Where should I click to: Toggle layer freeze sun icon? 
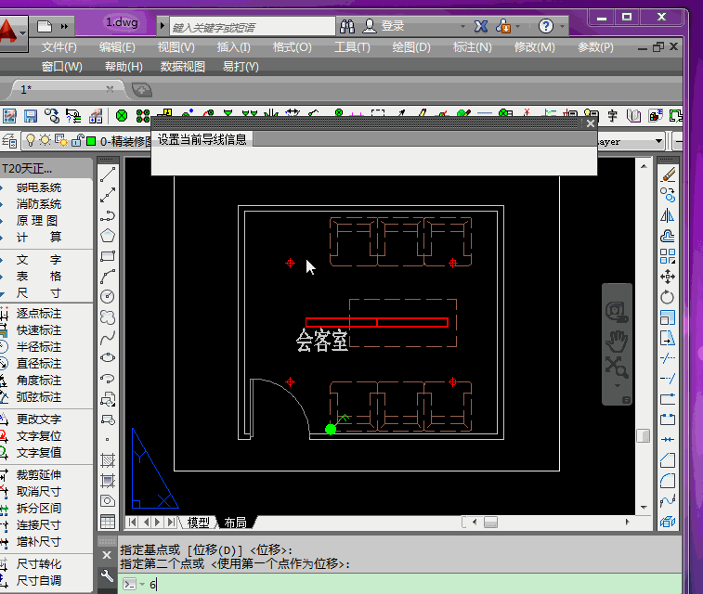[45, 141]
